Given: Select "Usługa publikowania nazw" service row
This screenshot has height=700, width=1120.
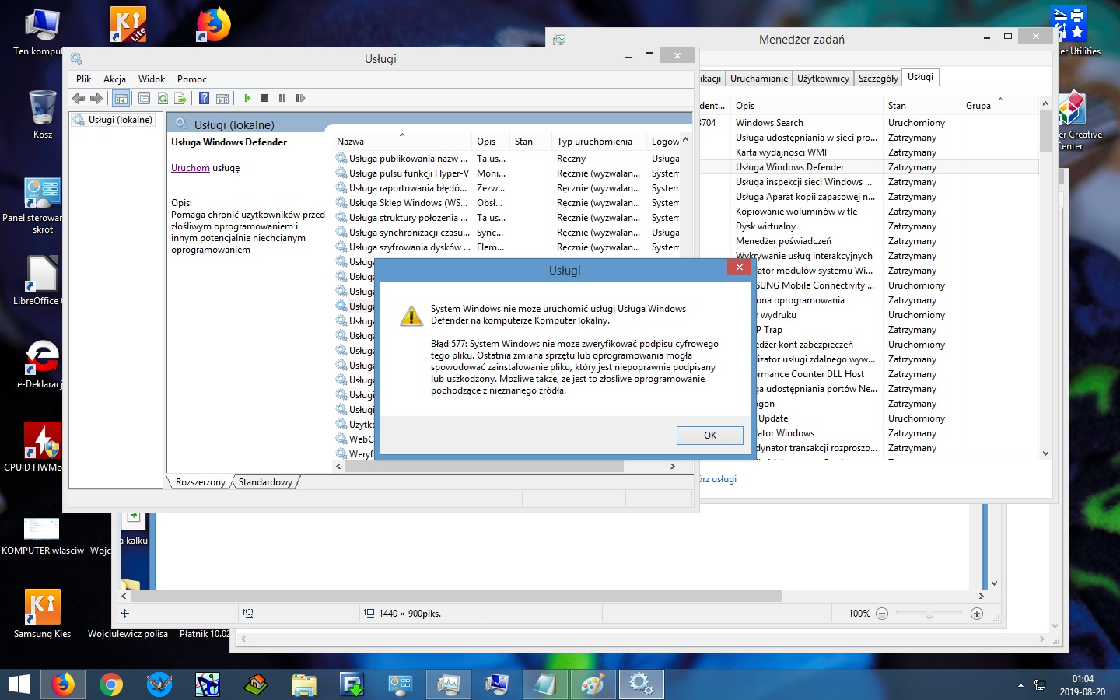Looking at the screenshot, I should click(x=508, y=159).
